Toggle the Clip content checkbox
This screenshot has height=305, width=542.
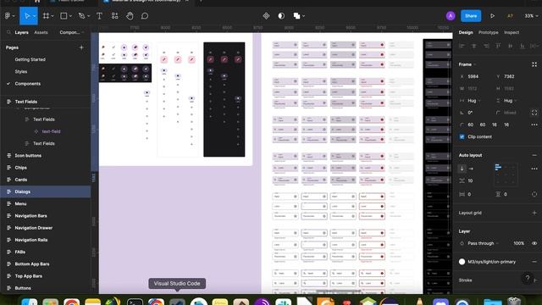(x=462, y=136)
